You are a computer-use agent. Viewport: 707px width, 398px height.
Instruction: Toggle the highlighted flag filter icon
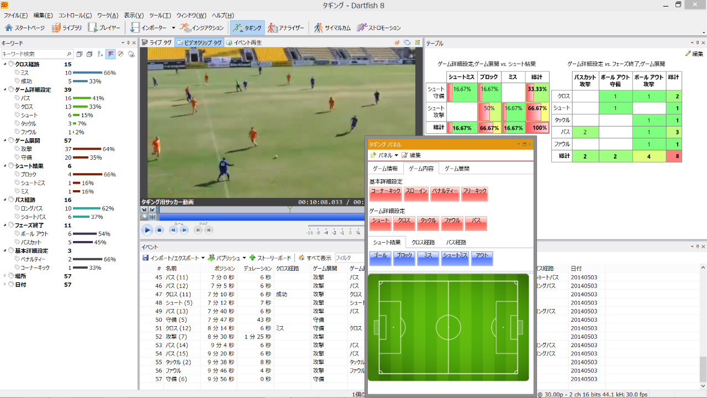(110, 54)
